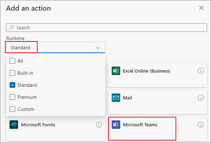Click the Premium option label
Screen dimensions: 211x143
[x=27, y=97]
